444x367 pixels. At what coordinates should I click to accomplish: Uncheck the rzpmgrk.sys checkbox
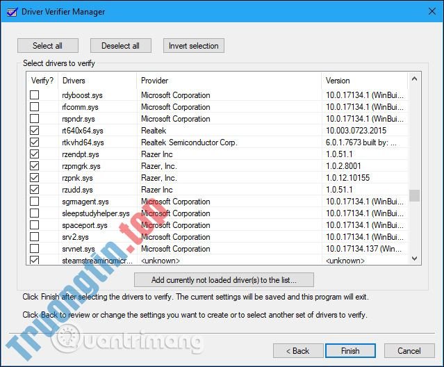[x=35, y=166]
